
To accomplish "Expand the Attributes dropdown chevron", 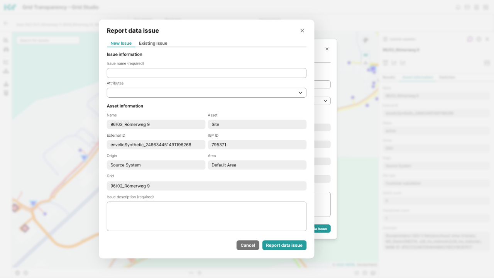I will (300, 93).
